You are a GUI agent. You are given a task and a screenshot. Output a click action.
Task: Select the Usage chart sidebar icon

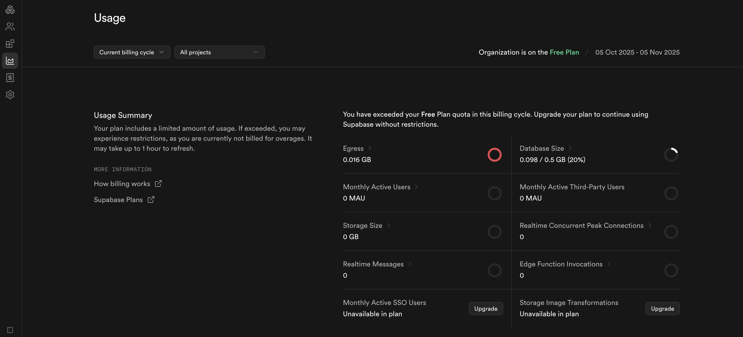(10, 61)
